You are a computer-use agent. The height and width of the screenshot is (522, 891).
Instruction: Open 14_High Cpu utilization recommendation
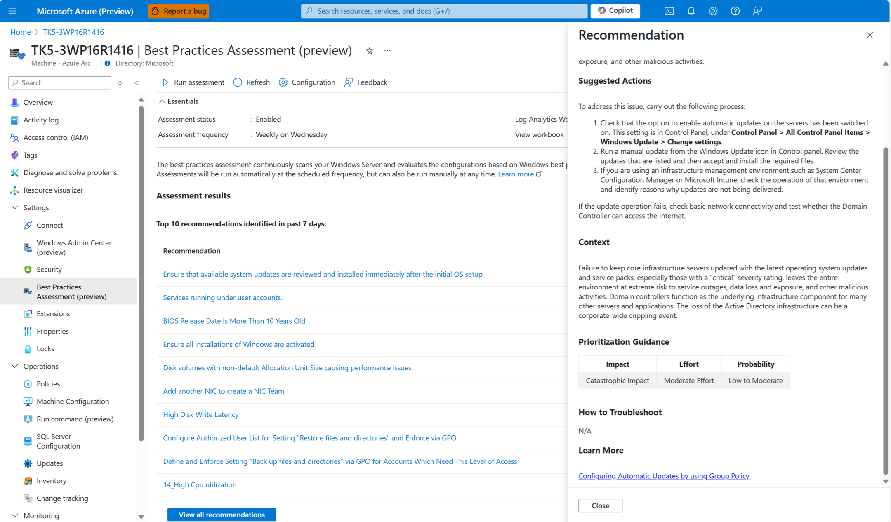[x=200, y=485]
